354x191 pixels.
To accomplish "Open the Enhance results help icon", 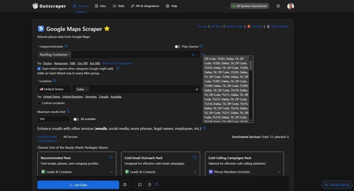I will 204,128.
